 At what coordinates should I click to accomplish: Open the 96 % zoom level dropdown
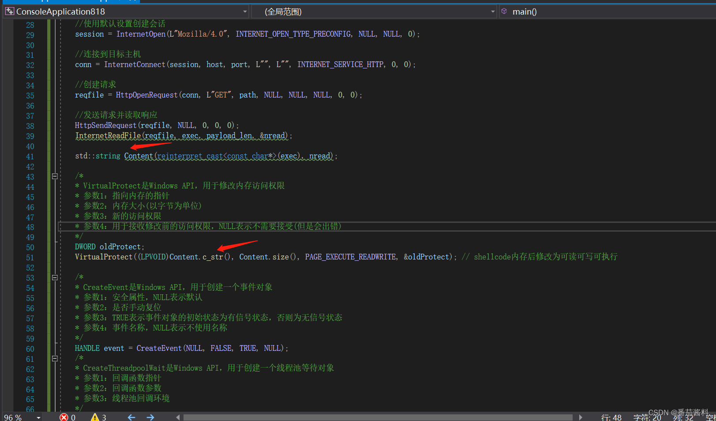point(39,417)
